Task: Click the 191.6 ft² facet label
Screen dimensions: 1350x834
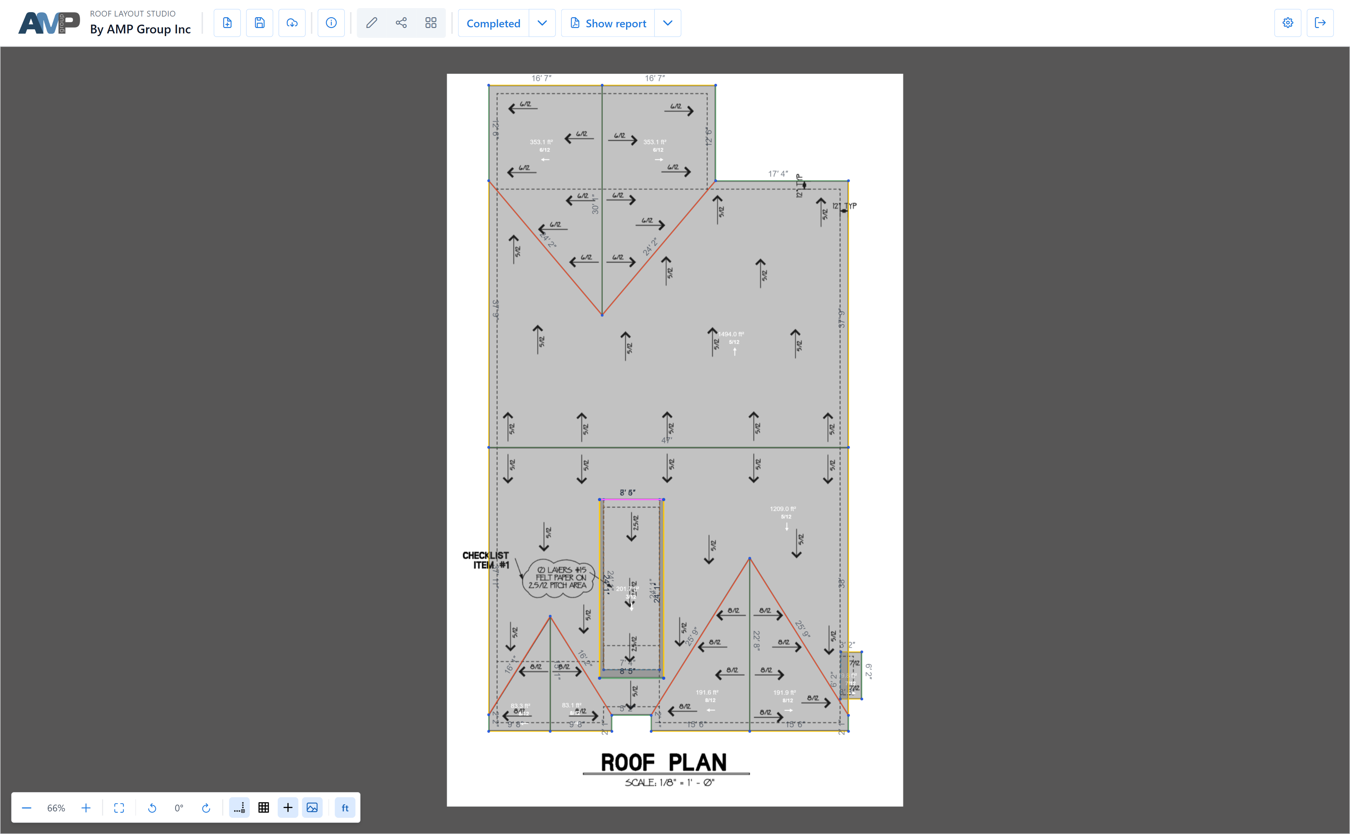Action: click(x=707, y=692)
